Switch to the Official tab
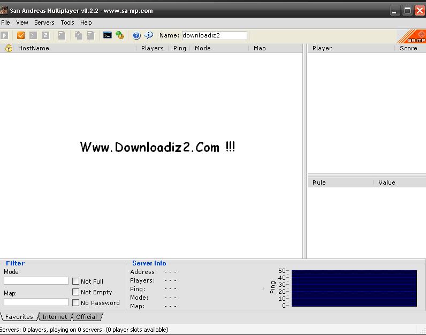 click(x=86, y=317)
